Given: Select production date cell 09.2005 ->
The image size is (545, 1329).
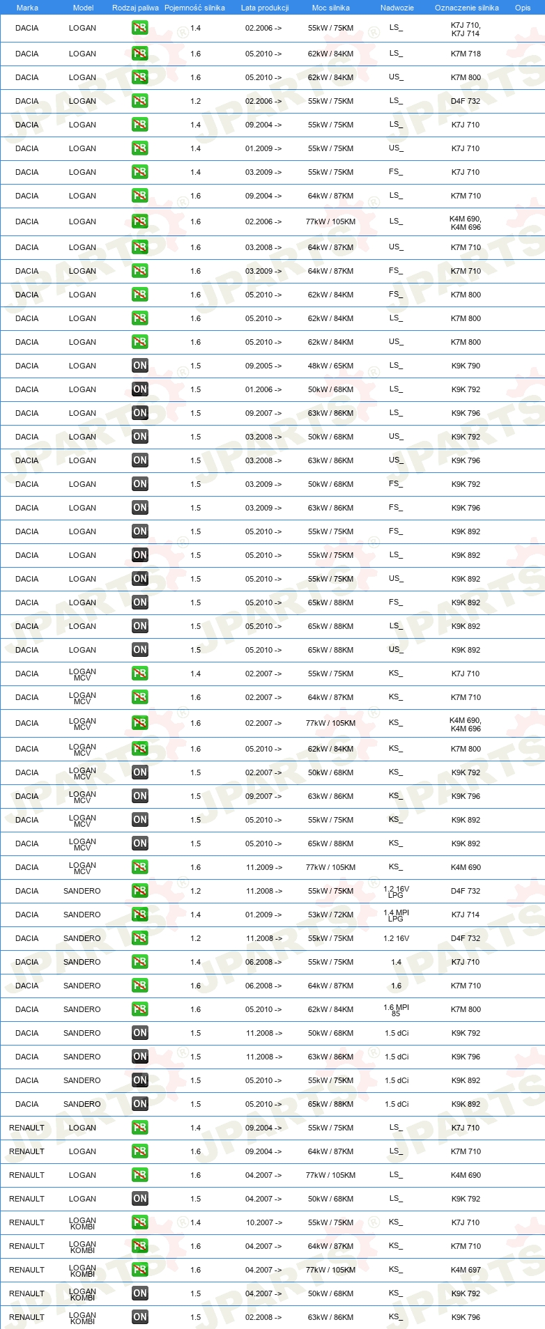Looking at the screenshot, I should click(x=263, y=366).
